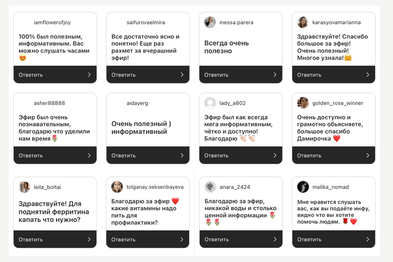Open reply arrow on asher88888's card
The height and width of the screenshot is (262, 393).
89,155
